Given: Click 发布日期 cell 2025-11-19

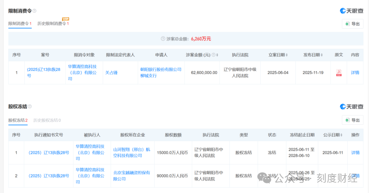Looking at the screenshot, I should point(313,73).
